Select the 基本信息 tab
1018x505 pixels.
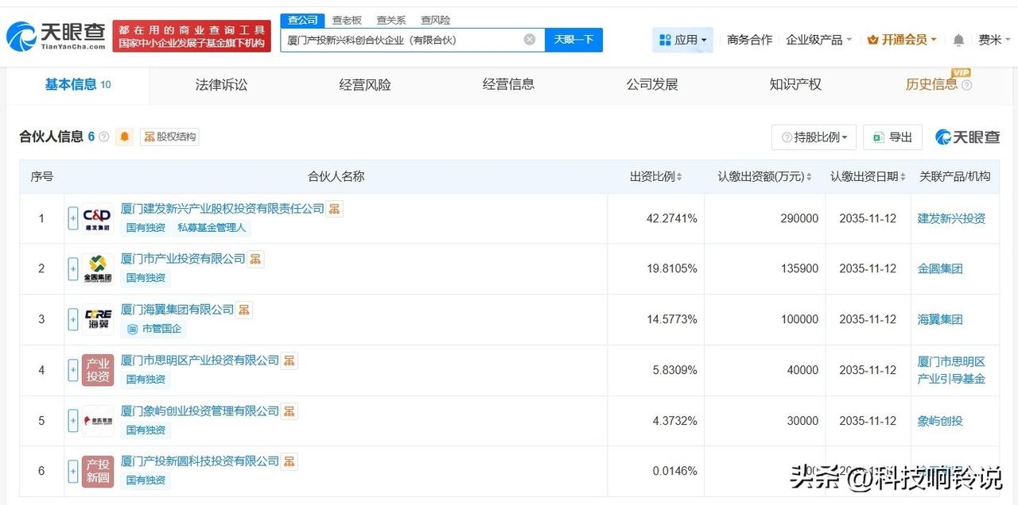tap(78, 85)
